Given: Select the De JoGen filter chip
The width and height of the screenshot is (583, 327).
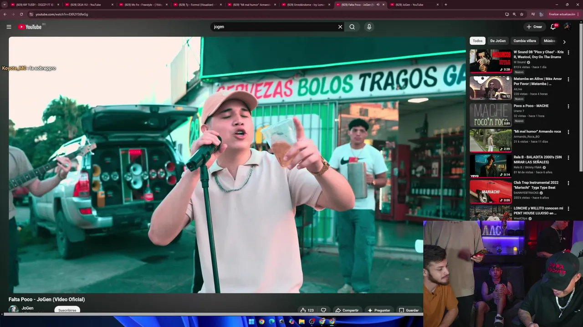Looking at the screenshot, I should click(x=498, y=41).
